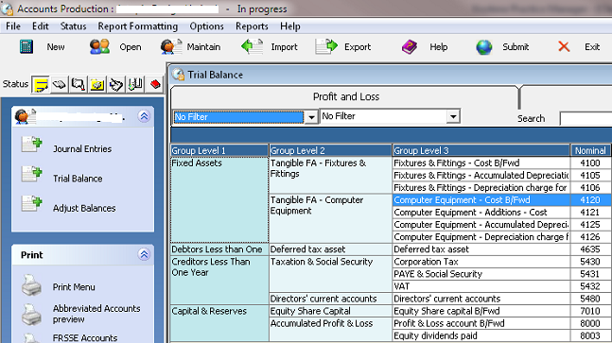Select the red book Status icon
612x343 pixels.
(x=155, y=84)
